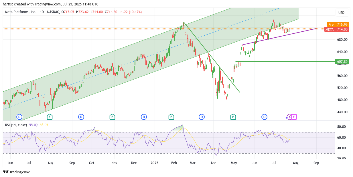Click the close price value C714.80
The width and height of the screenshot is (353, 177).
(x=111, y=12)
